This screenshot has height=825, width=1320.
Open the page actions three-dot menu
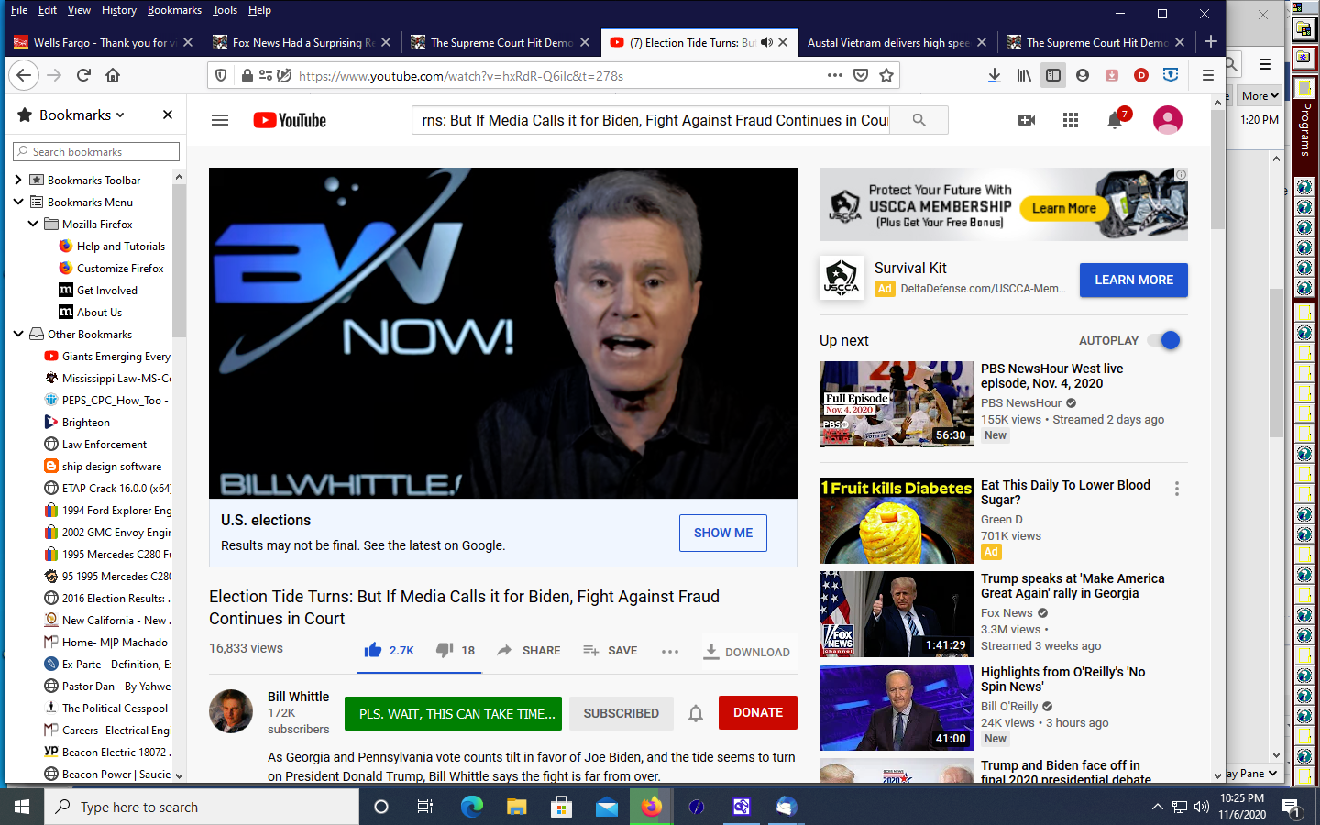coord(834,75)
